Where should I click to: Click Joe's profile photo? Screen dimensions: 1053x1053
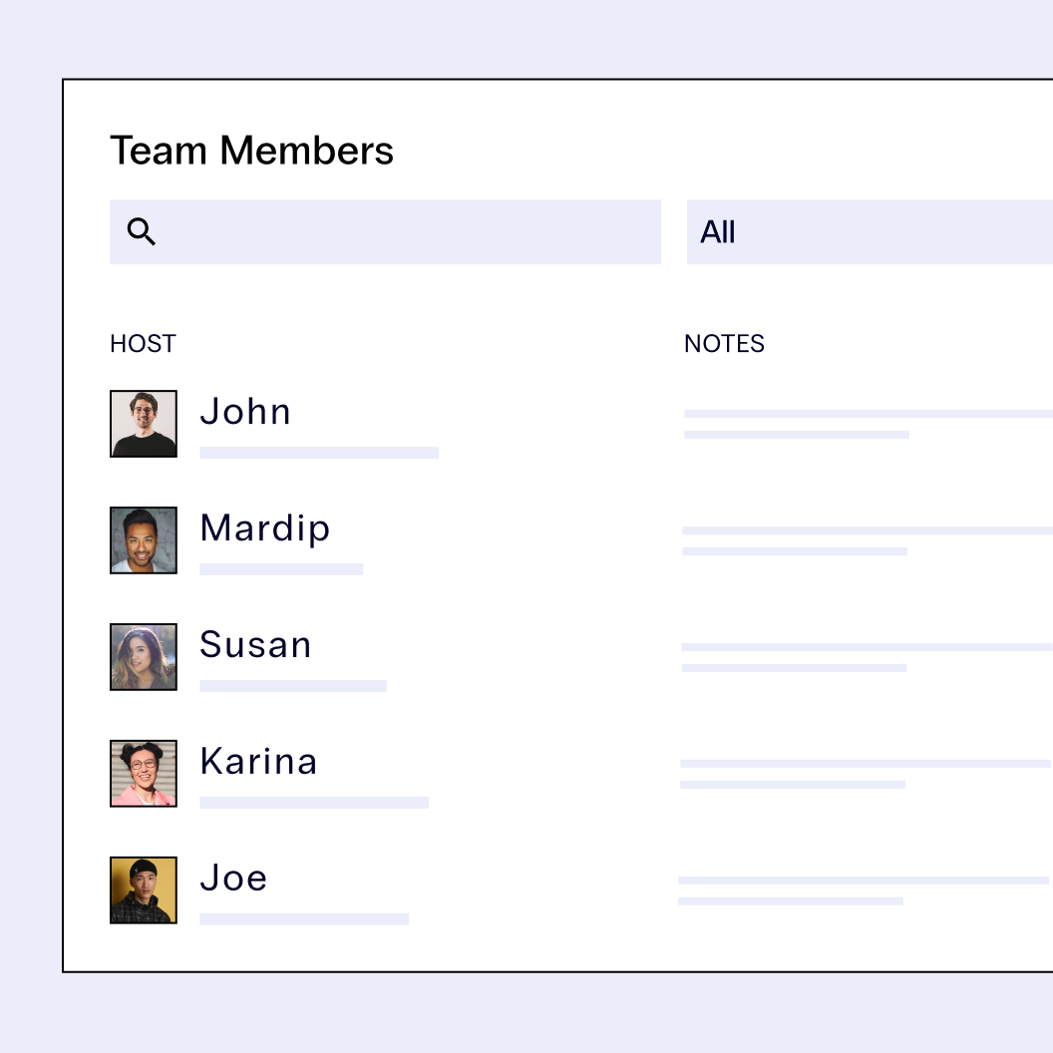click(144, 890)
